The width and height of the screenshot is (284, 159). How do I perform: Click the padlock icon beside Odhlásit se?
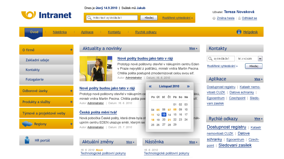[x=239, y=18]
